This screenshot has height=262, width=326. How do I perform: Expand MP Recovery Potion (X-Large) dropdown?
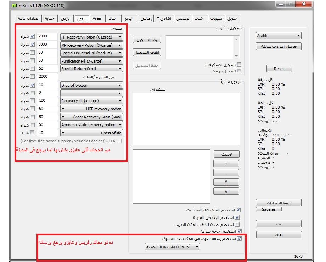pos(91,45)
